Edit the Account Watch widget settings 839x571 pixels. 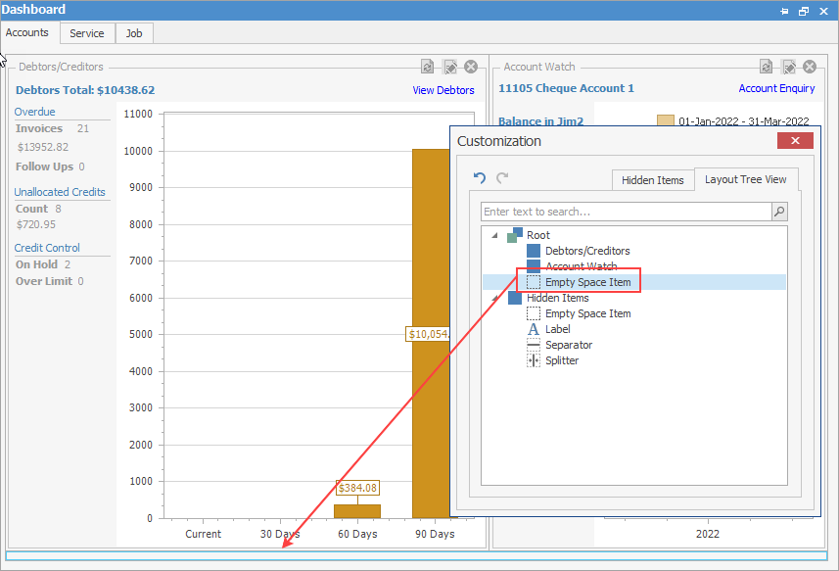point(789,67)
